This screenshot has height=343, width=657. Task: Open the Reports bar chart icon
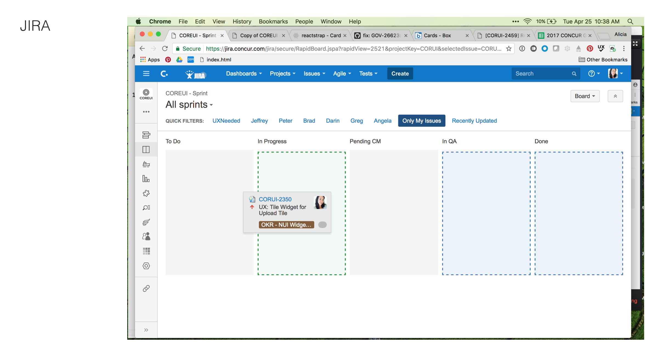point(146,179)
